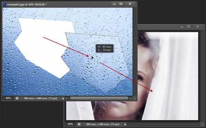Minimize the example2.jpg document window
Viewport: 206px width, 128px height.
(x=114, y=4)
